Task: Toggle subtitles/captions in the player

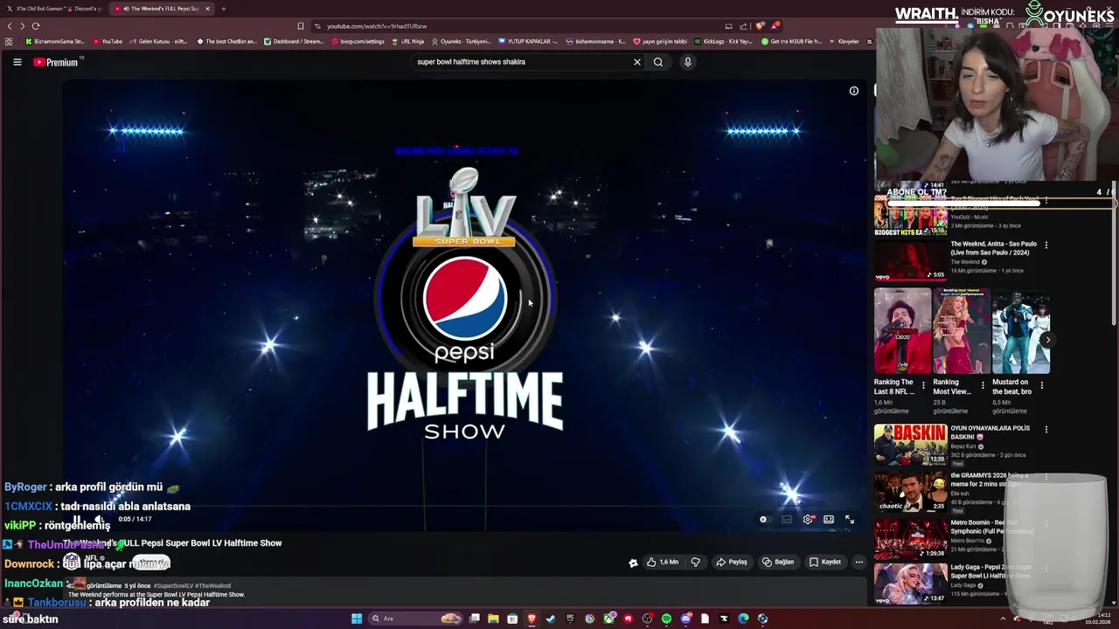Action: coord(787,520)
